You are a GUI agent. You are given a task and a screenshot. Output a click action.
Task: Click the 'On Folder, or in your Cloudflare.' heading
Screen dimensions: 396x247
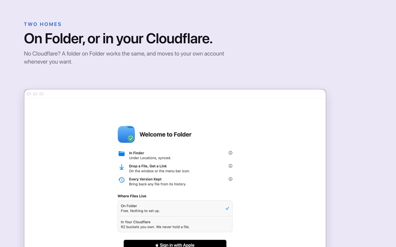pos(118,39)
